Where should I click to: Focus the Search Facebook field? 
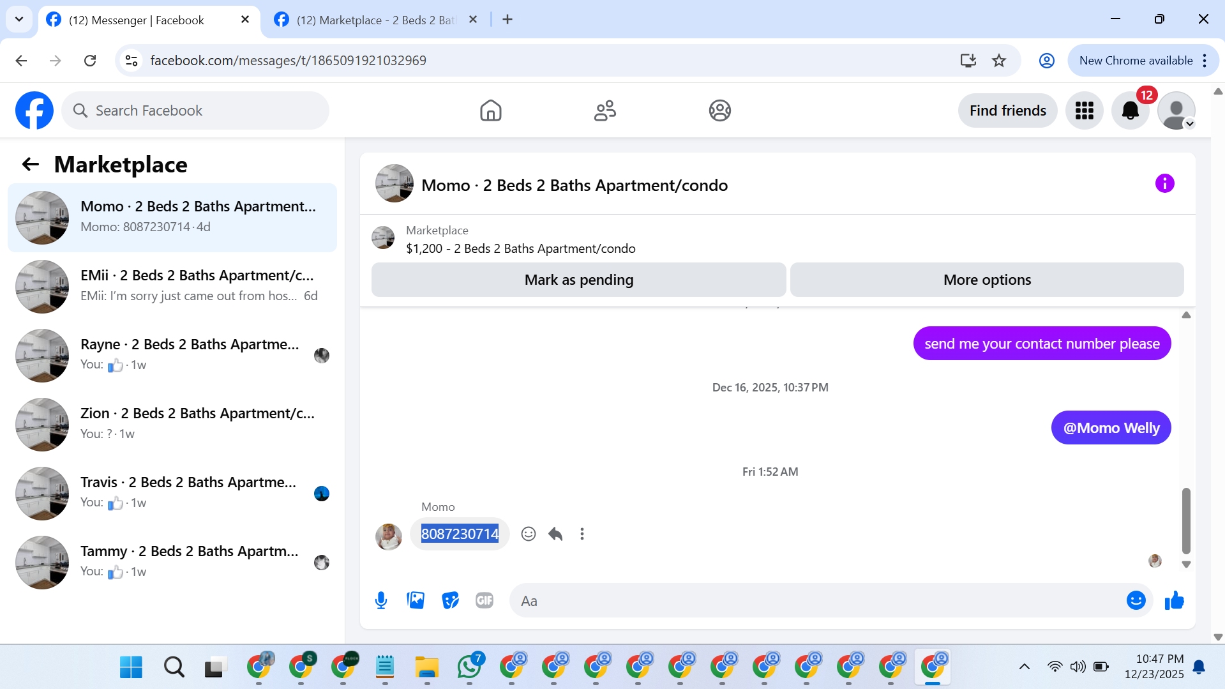tap(195, 110)
